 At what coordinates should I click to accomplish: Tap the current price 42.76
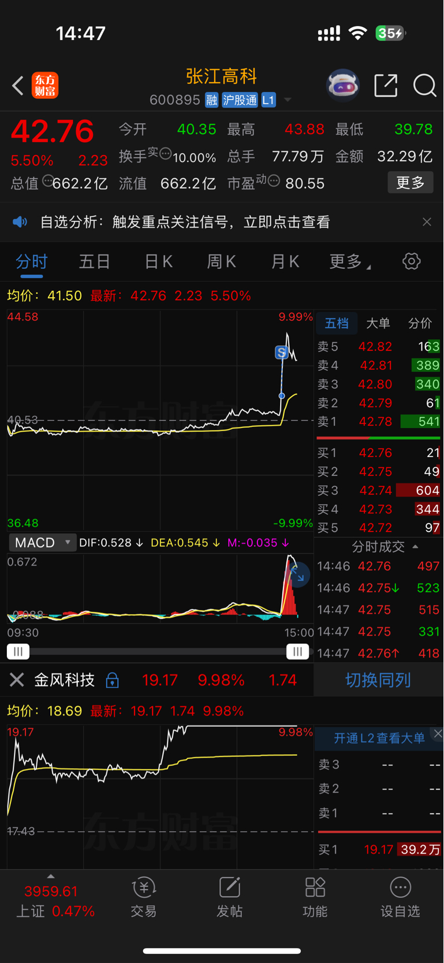tap(53, 131)
